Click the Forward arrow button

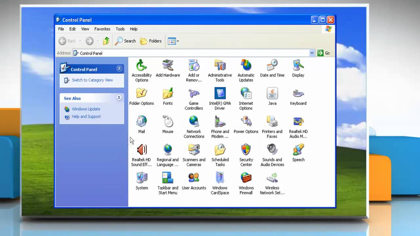pos(90,41)
